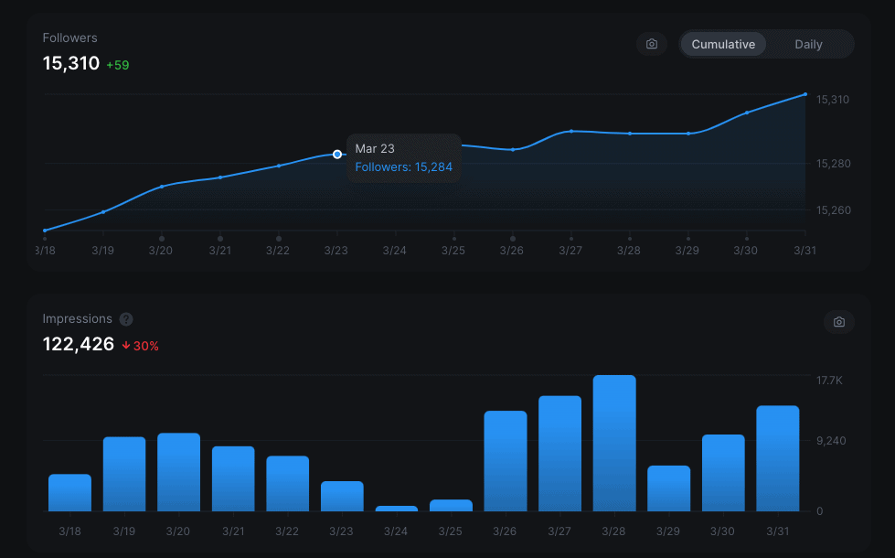Click the "Impressions" card title
This screenshot has width=895, height=558.
coord(77,318)
